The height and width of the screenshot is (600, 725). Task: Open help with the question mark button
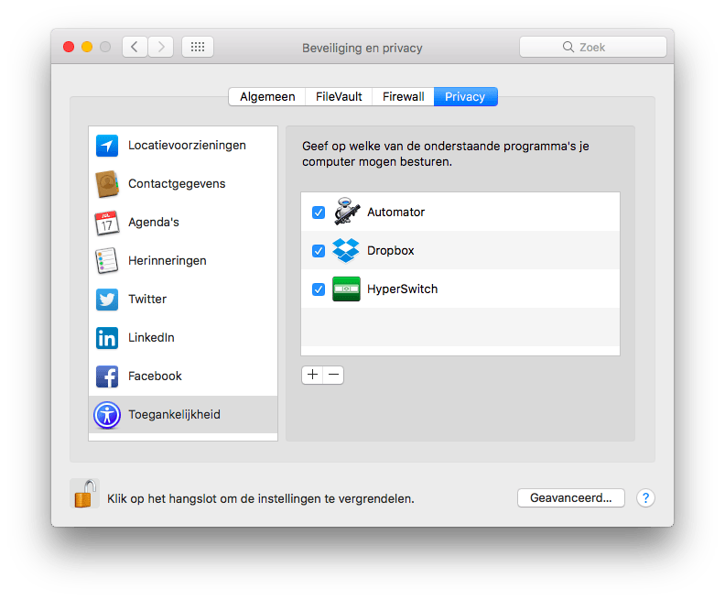(645, 498)
